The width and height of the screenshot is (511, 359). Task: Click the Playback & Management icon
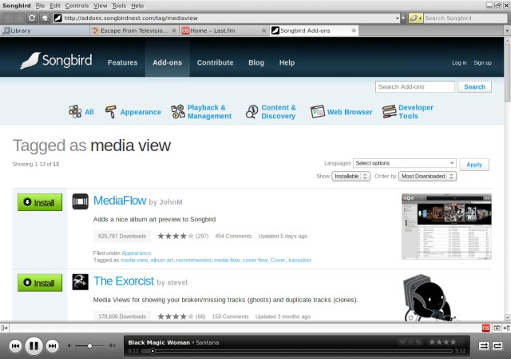click(x=178, y=112)
